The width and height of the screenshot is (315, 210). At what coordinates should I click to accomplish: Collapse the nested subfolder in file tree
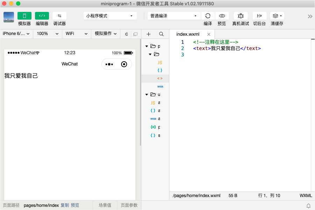click(150, 54)
